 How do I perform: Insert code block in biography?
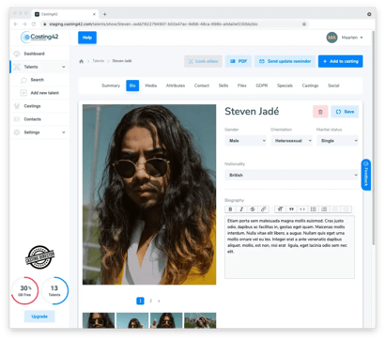(302, 209)
